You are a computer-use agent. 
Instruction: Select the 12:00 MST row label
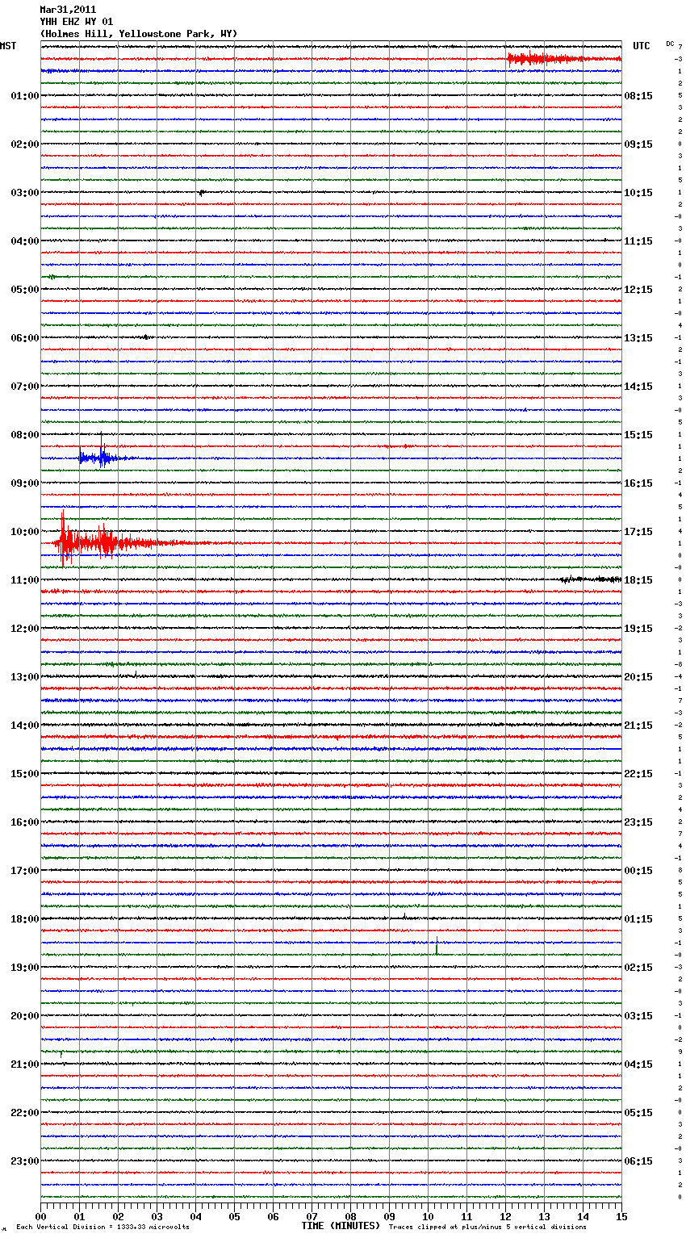pos(24,629)
